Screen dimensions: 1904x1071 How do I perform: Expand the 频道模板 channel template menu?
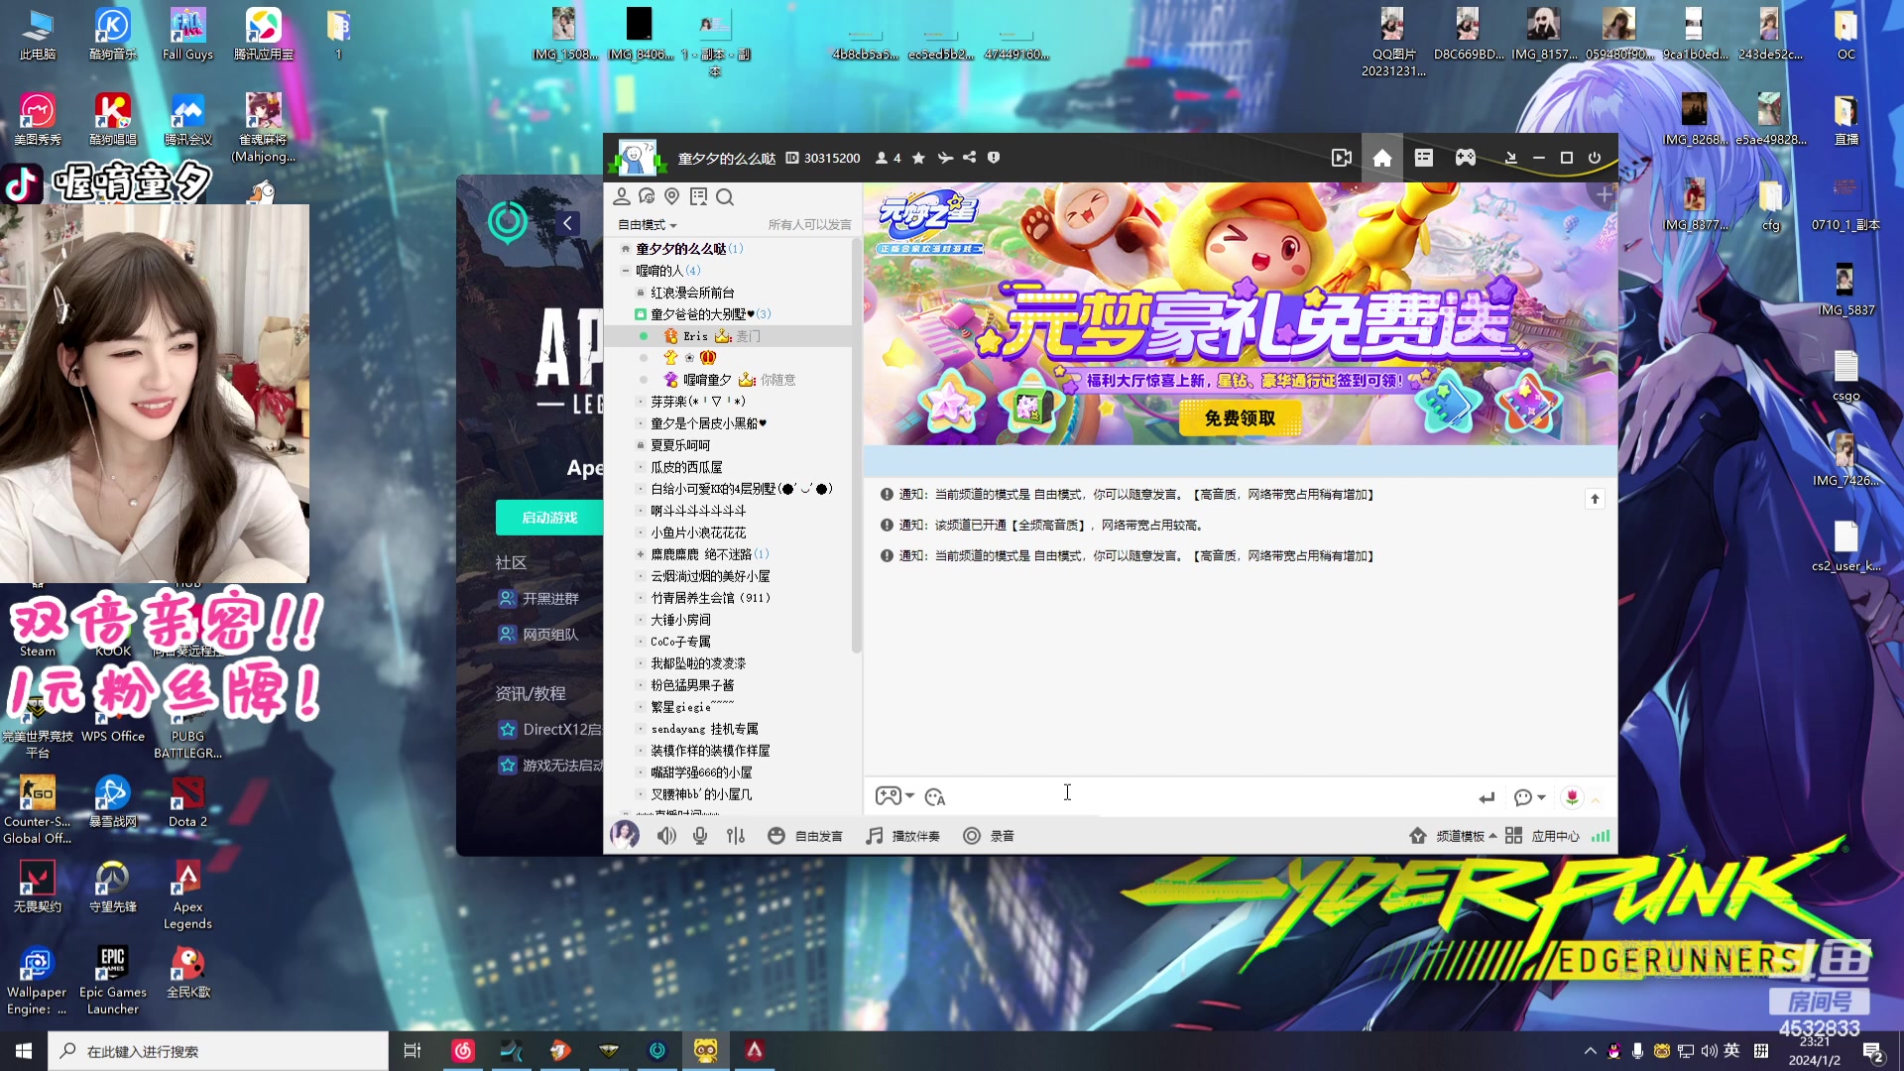tap(1453, 836)
